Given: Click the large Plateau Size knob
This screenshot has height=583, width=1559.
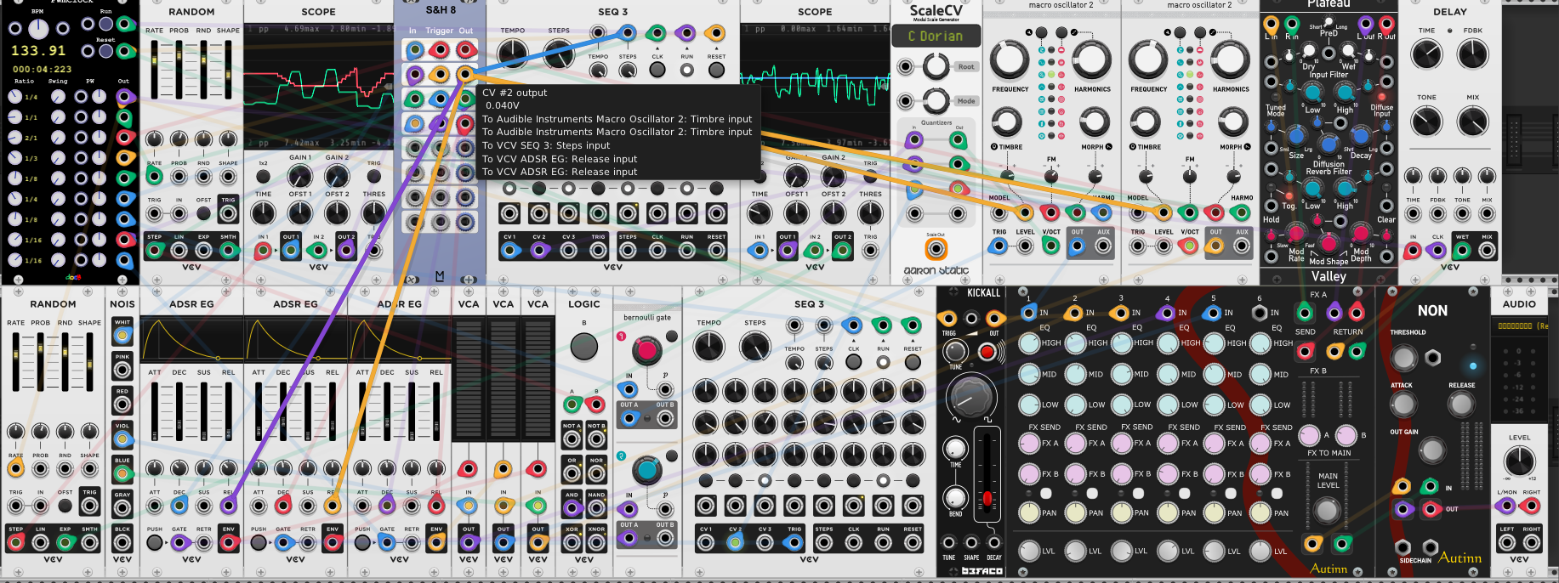Looking at the screenshot, I should 1296,136.
